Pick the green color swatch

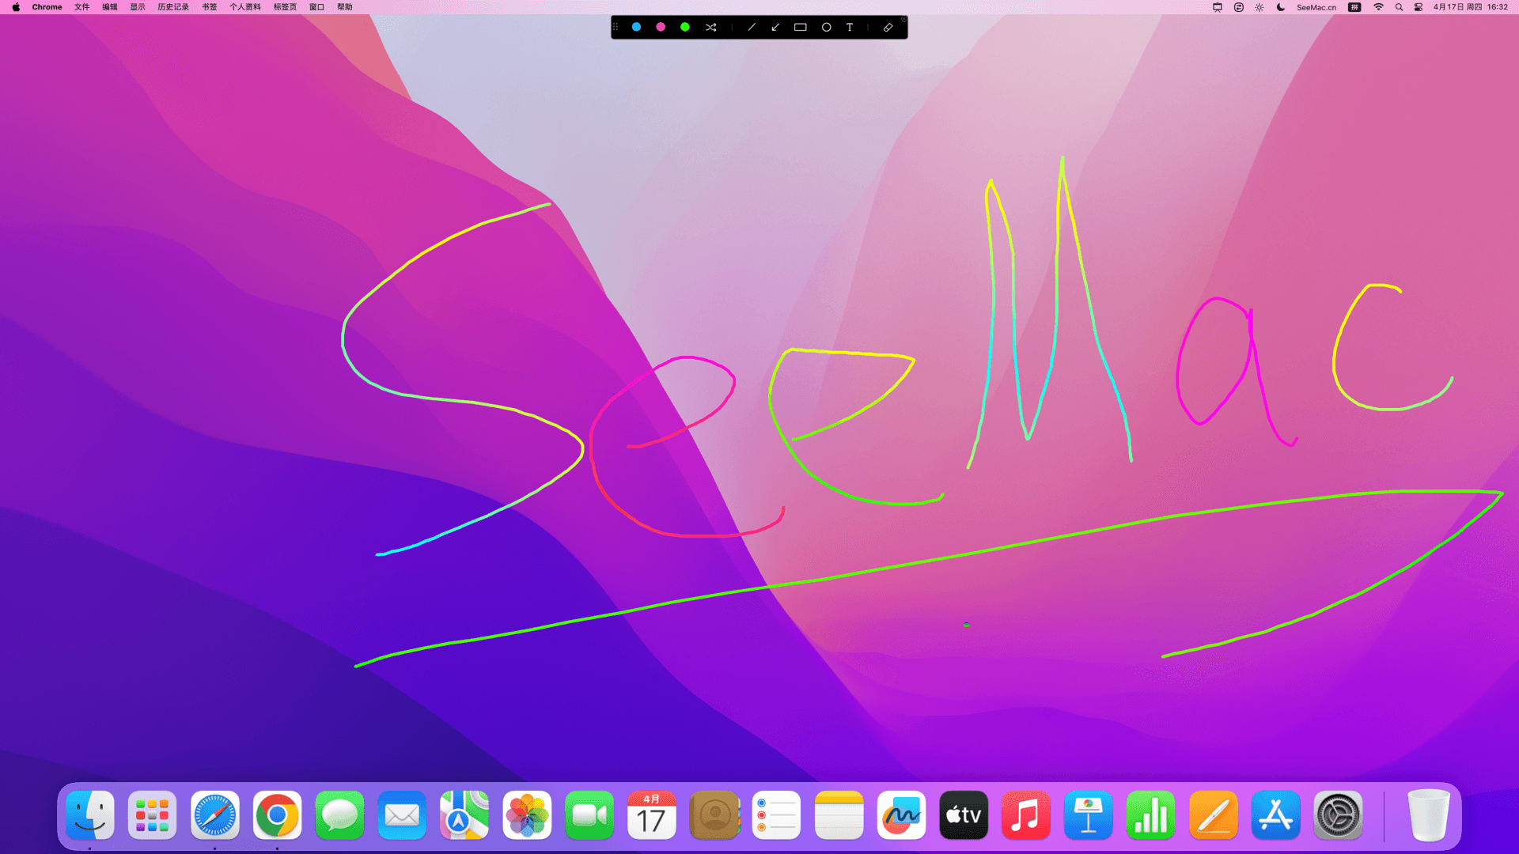pyautogui.click(x=685, y=27)
